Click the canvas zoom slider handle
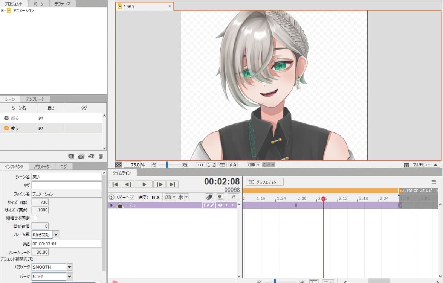This screenshot has height=283, width=443. (167, 165)
